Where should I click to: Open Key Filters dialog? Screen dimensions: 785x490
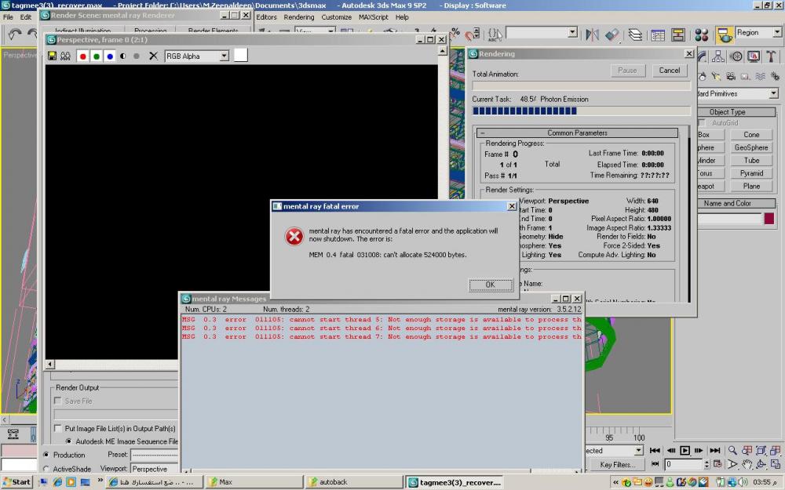click(617, 464)
